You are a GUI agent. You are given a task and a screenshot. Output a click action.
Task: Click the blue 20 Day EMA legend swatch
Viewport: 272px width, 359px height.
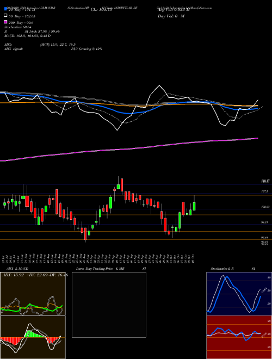click(x=5, y=9)
